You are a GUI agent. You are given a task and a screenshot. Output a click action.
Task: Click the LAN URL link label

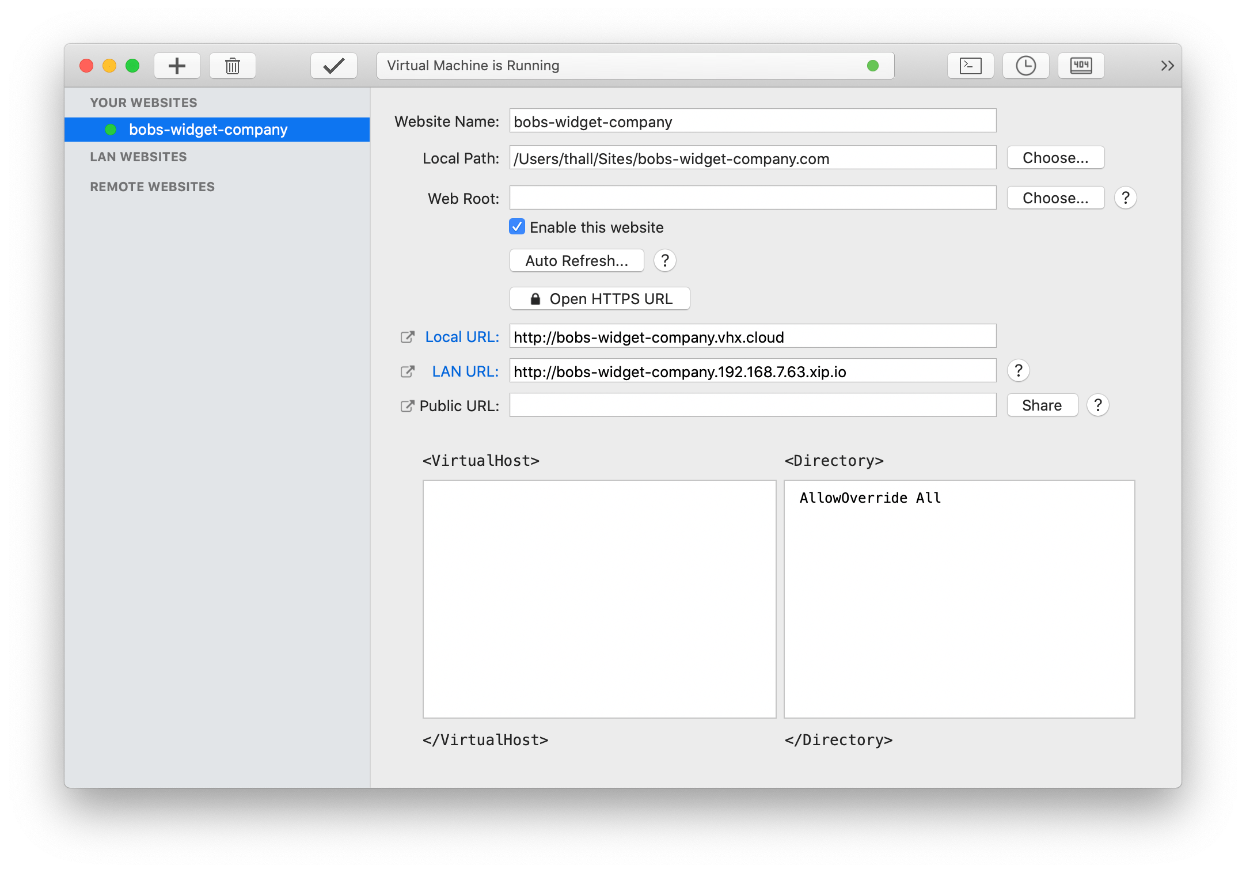tap(465, 371)
